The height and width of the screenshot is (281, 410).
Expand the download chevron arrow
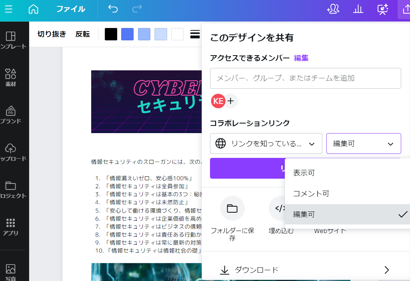point(387,270)
